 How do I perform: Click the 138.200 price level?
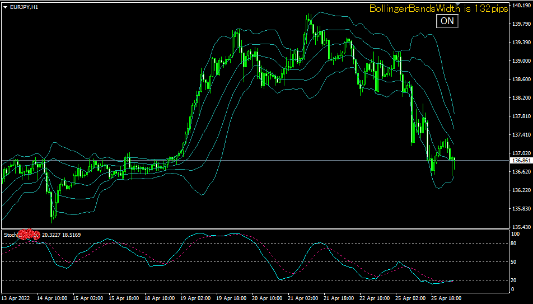point(521,98)
